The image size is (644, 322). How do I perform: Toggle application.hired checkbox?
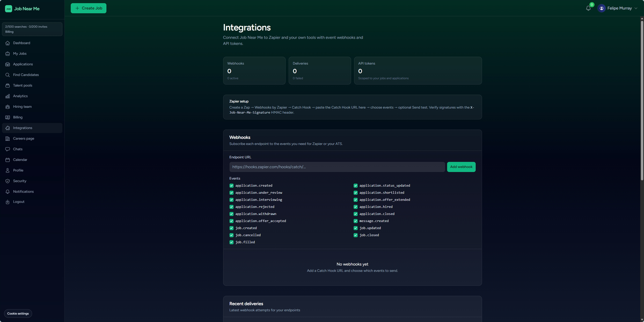click(355, 207)
